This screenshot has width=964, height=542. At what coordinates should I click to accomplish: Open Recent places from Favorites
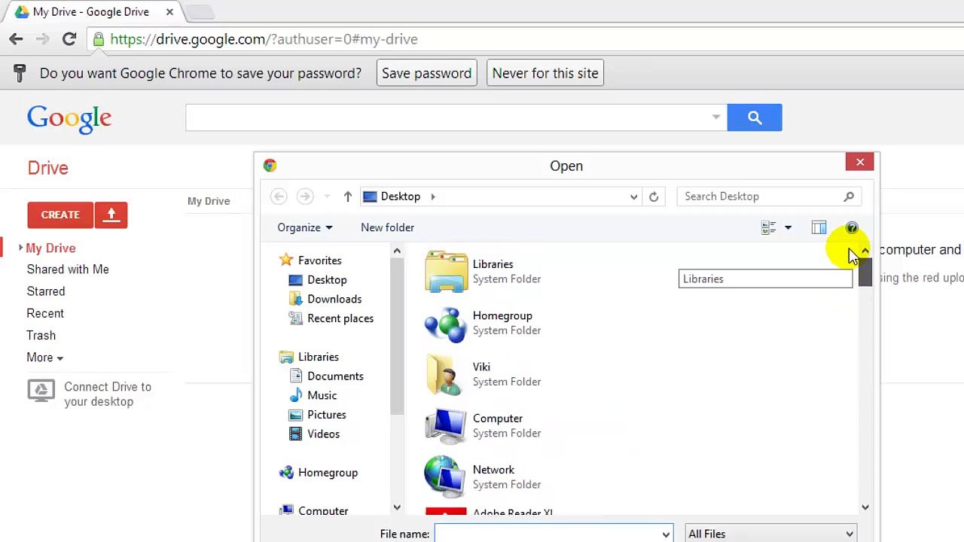pyautogui.click(x=331, y=318)
